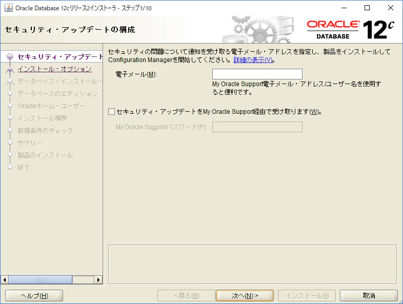Viewport: 403px width, 304px height.
Task: Click the 次へ(N) > button
Action: click(245, 295)
